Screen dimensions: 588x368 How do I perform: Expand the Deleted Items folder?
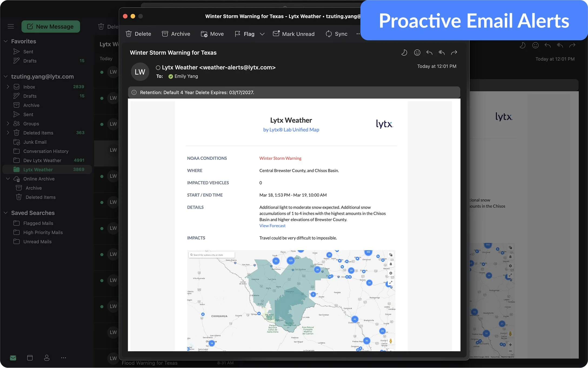[x=8, y=133]
